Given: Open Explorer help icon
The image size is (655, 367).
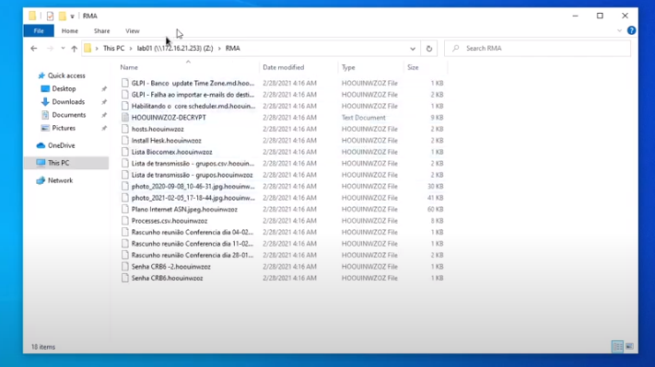Looking at the screenshot, I should tap(632, 30).
